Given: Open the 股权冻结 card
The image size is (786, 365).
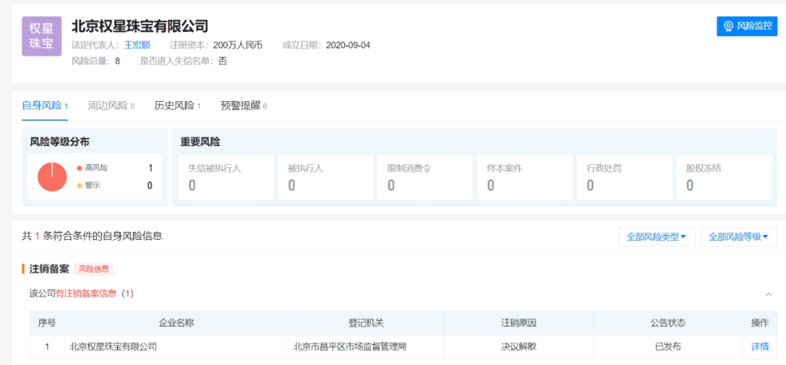Looking at the screenshot, I should tap(722, 177).
